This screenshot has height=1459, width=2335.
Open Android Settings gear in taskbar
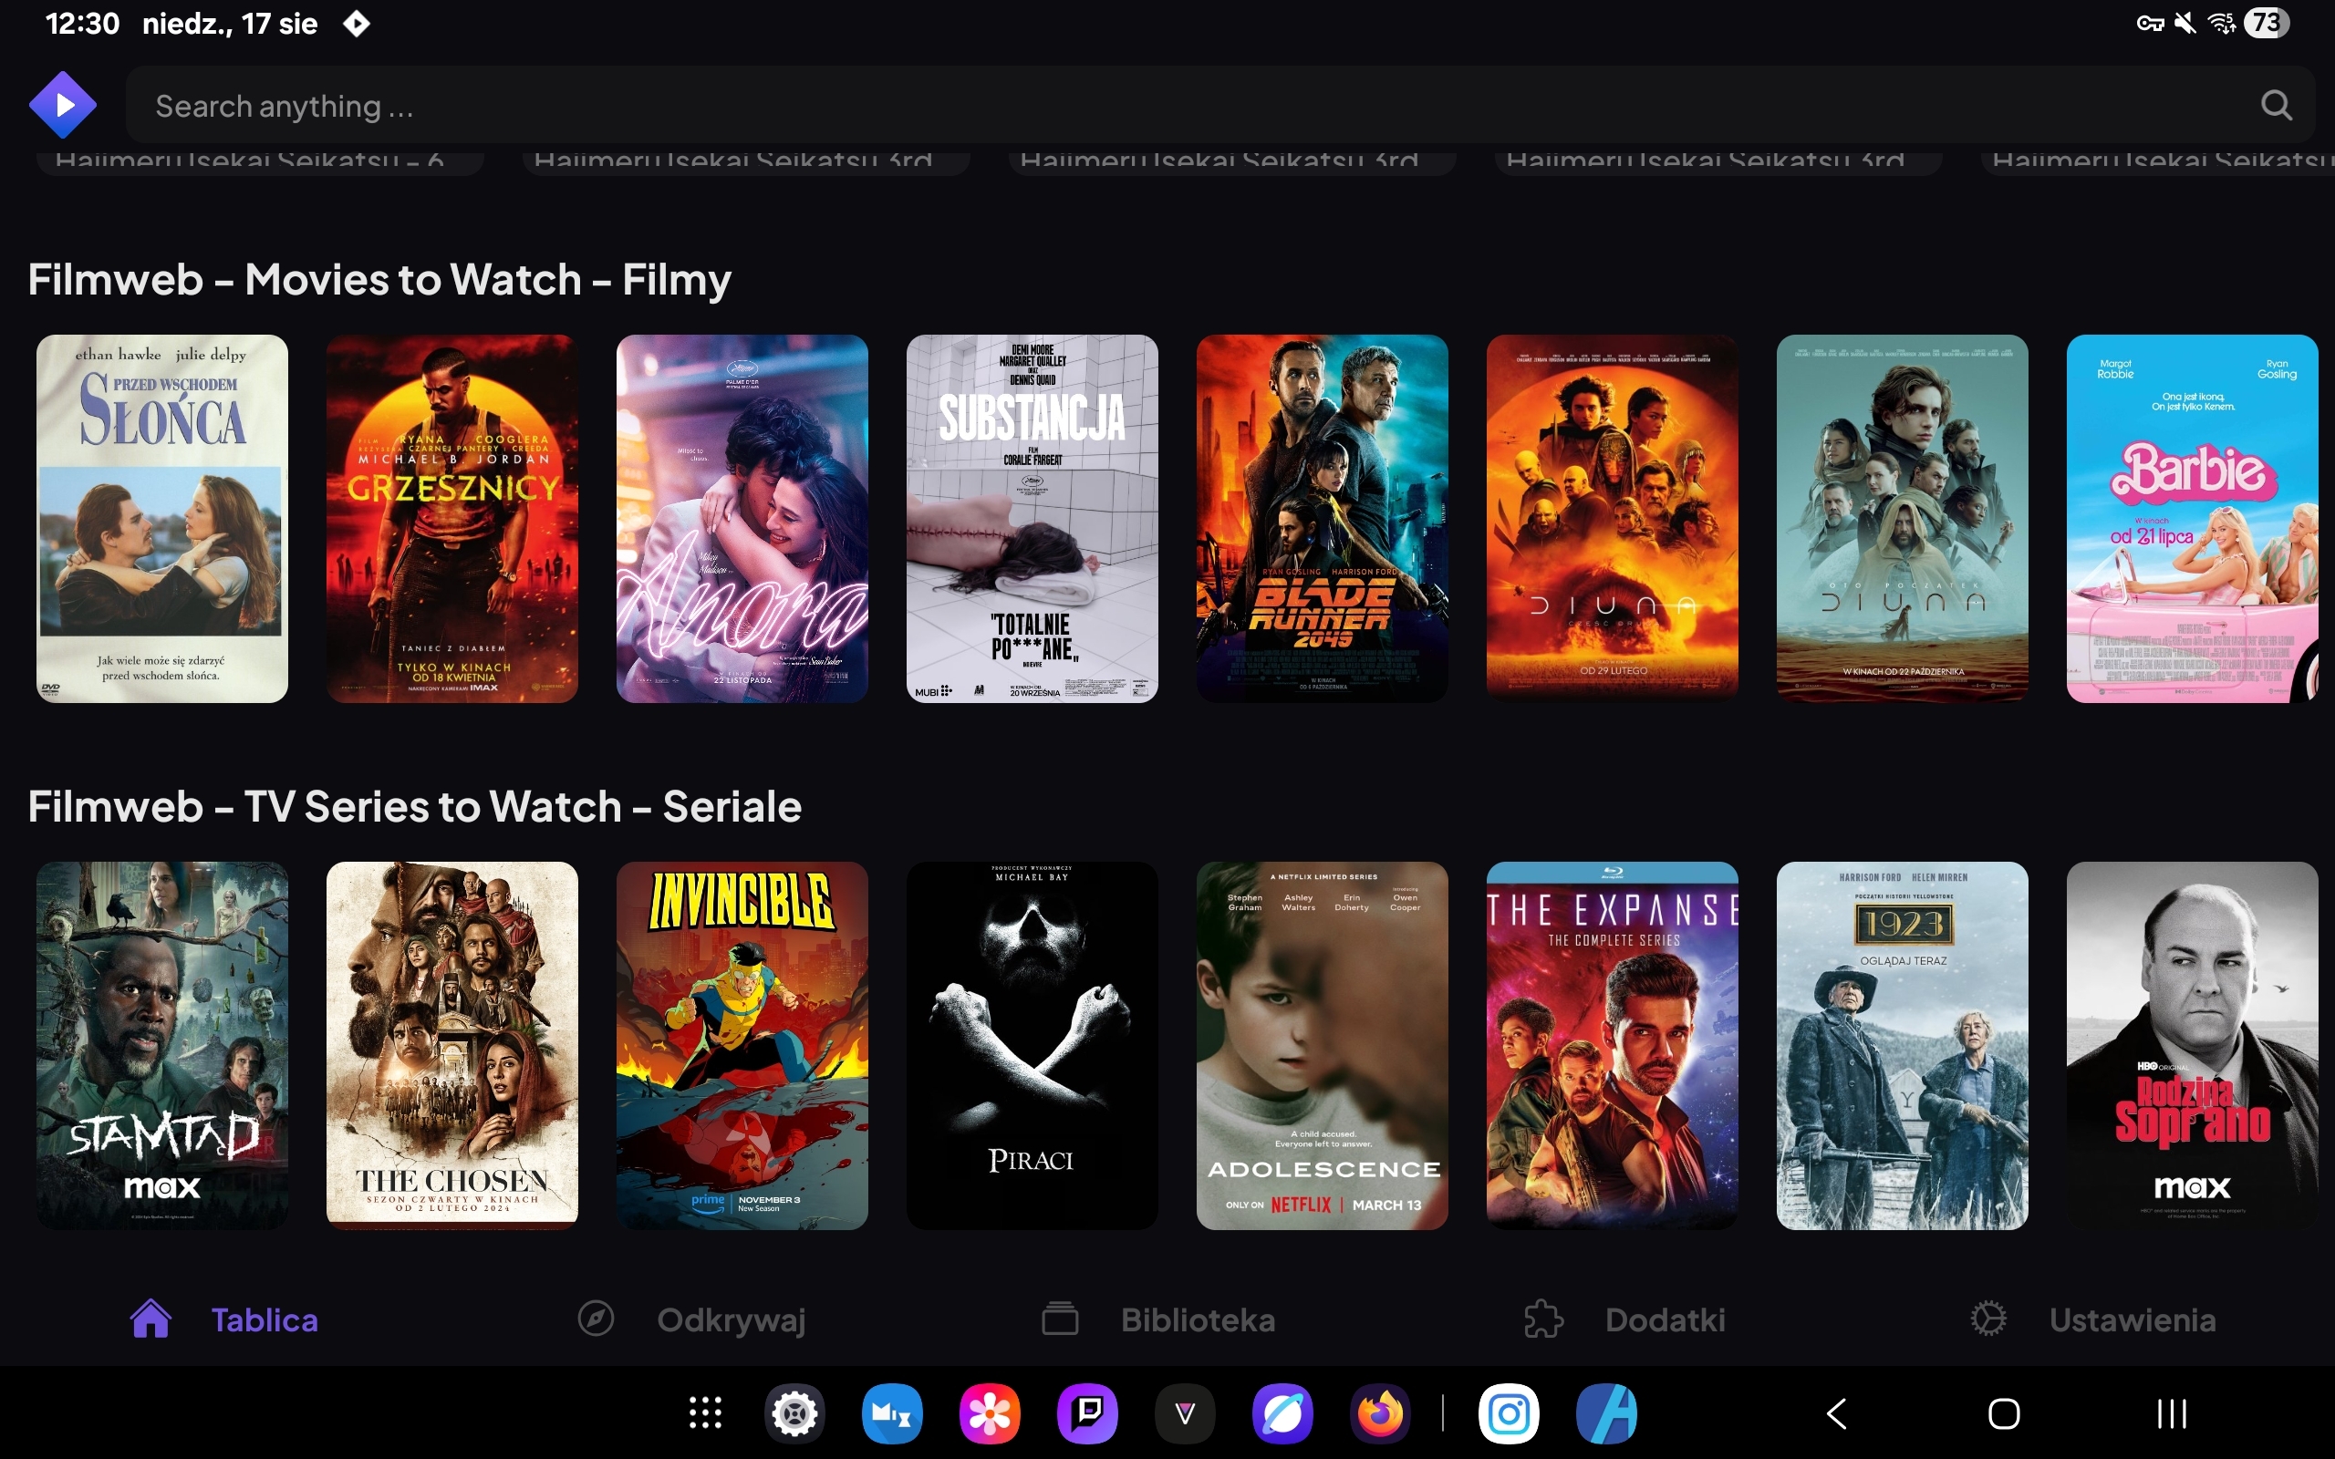pyautogui.click(x=794, y=1412)
